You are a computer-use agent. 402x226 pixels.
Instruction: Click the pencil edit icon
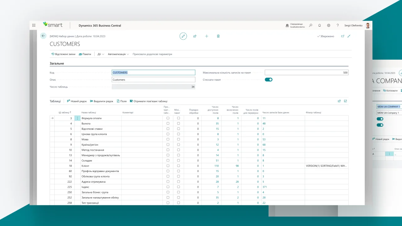pos(183,36)
